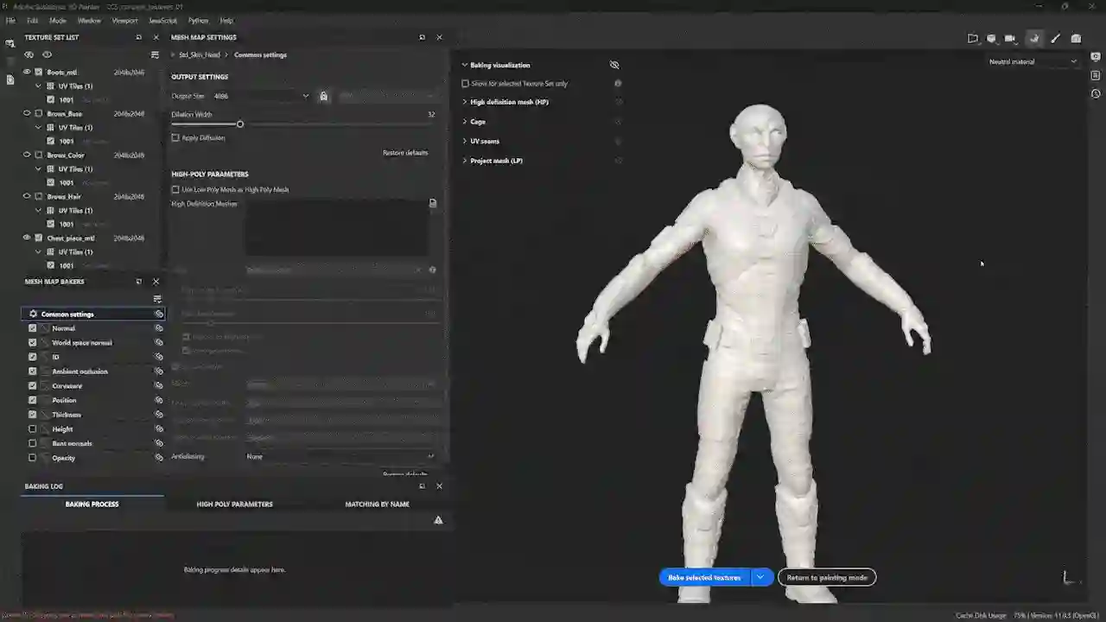1106x622 pixels.
Task: Enable Show for selected Texture Set only
Action: 465,84
